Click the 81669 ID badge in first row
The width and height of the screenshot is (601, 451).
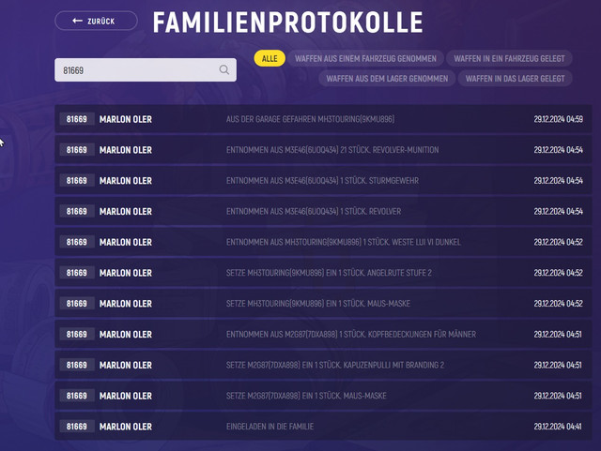click(x=77, y=119)
